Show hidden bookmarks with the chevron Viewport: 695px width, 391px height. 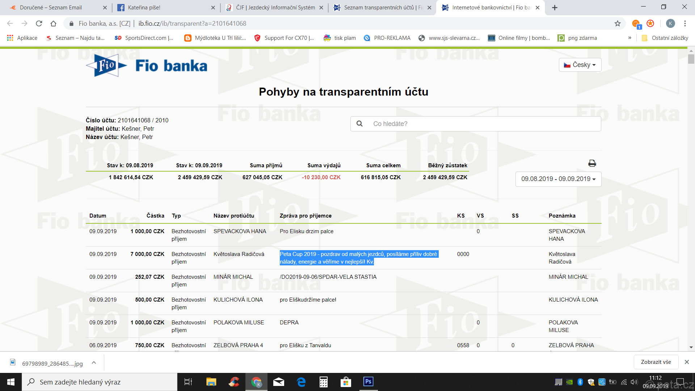[630, 38]
